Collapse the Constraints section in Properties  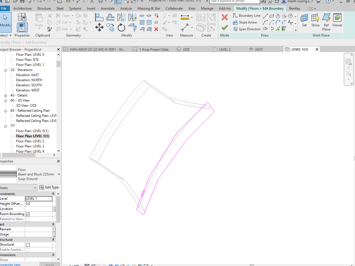point(53,194)
